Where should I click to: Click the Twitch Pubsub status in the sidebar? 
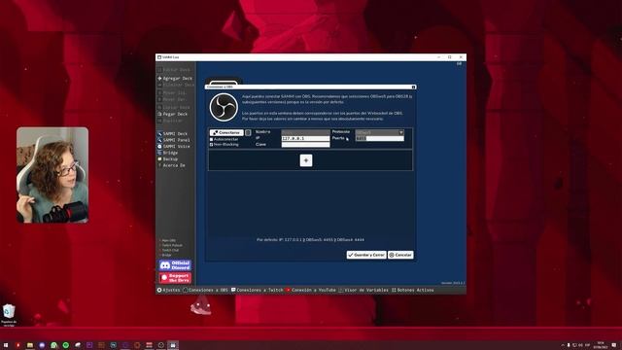point(171,245)
